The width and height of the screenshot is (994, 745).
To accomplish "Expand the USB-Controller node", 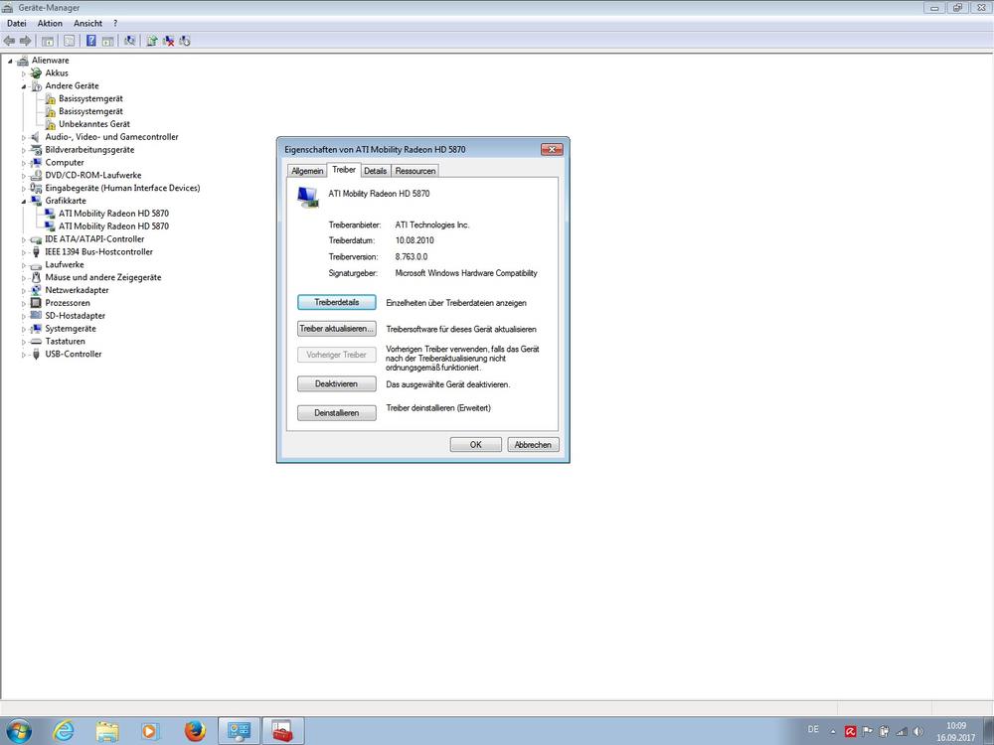I will pos(24,355).
